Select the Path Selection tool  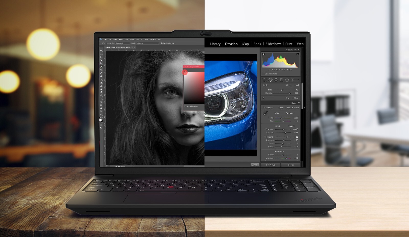point(101,102)
